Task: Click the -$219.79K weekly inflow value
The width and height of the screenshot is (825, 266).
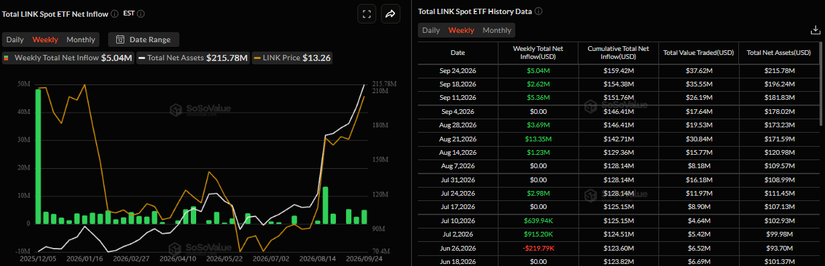Action: pyautogui.click(x=537, y=248)
